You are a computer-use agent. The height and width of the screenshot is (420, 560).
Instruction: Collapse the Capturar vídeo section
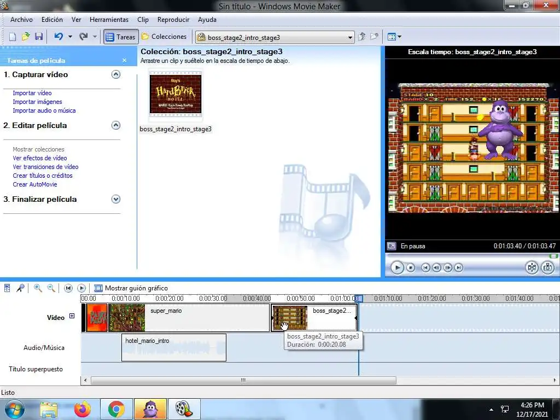116,74
